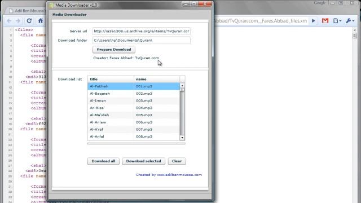Click the 002.mp3 name cell
This screenshot has width=361, height=203.
[157, 94]
